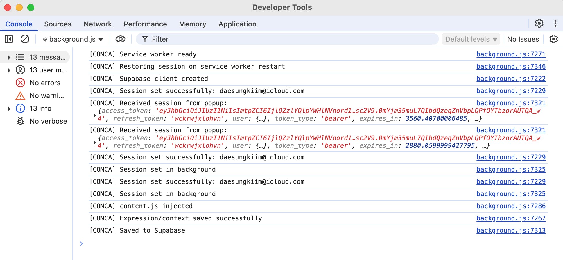
Task: Create live expression with the eye icon
Action: click(121, 39)
